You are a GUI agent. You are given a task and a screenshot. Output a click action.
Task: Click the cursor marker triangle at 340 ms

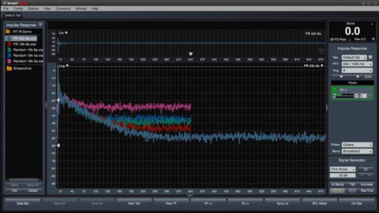click(x=191, y=54)
